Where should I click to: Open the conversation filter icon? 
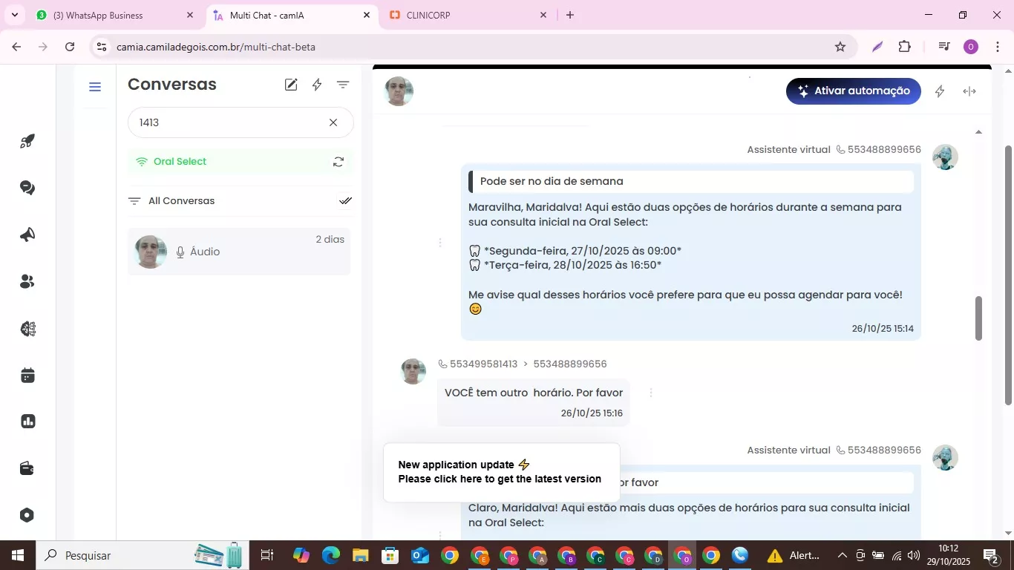343,85
